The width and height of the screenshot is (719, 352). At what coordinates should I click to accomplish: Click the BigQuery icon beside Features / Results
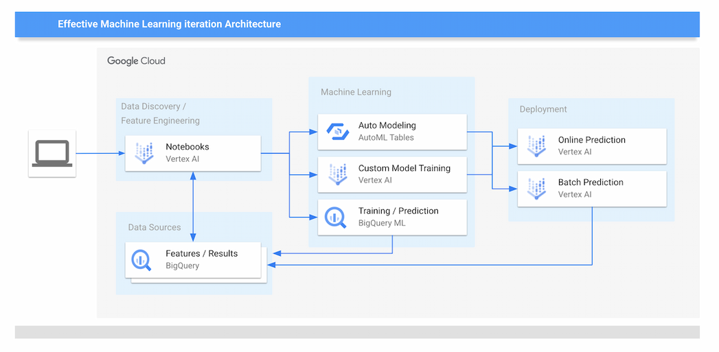pyautogui.click(x=141, y=260)
